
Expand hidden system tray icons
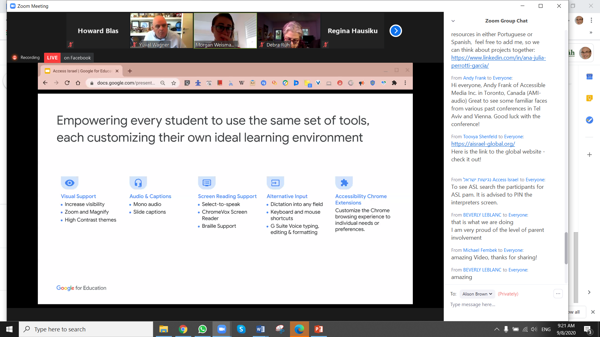pos(497,329)
